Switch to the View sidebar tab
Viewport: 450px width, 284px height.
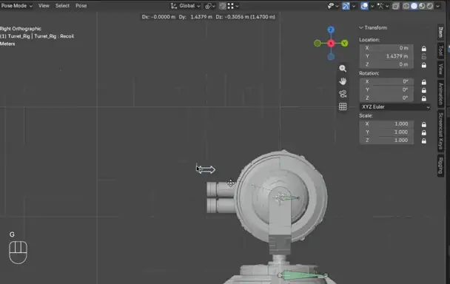[441, 70]
